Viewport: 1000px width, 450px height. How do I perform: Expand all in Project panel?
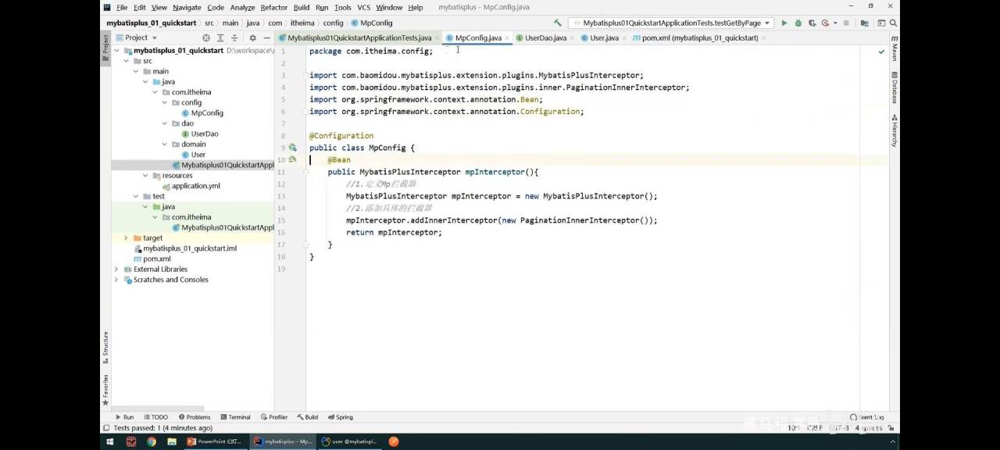click(220, 37)
